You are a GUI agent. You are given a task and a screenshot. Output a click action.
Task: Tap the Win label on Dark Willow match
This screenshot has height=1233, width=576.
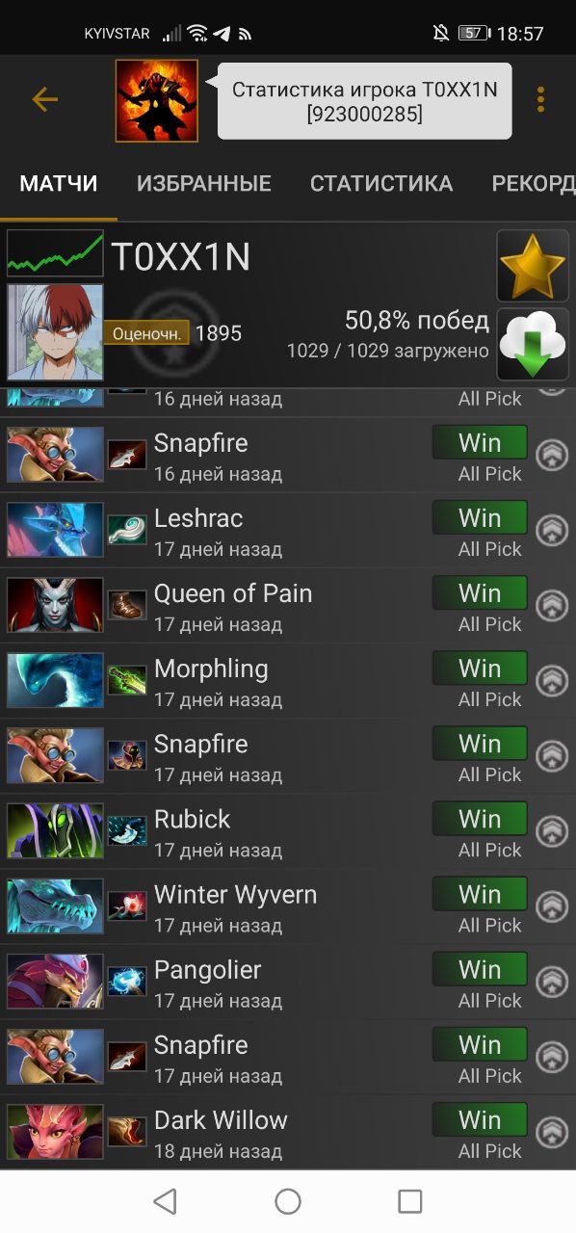[x=480, y=1119]
